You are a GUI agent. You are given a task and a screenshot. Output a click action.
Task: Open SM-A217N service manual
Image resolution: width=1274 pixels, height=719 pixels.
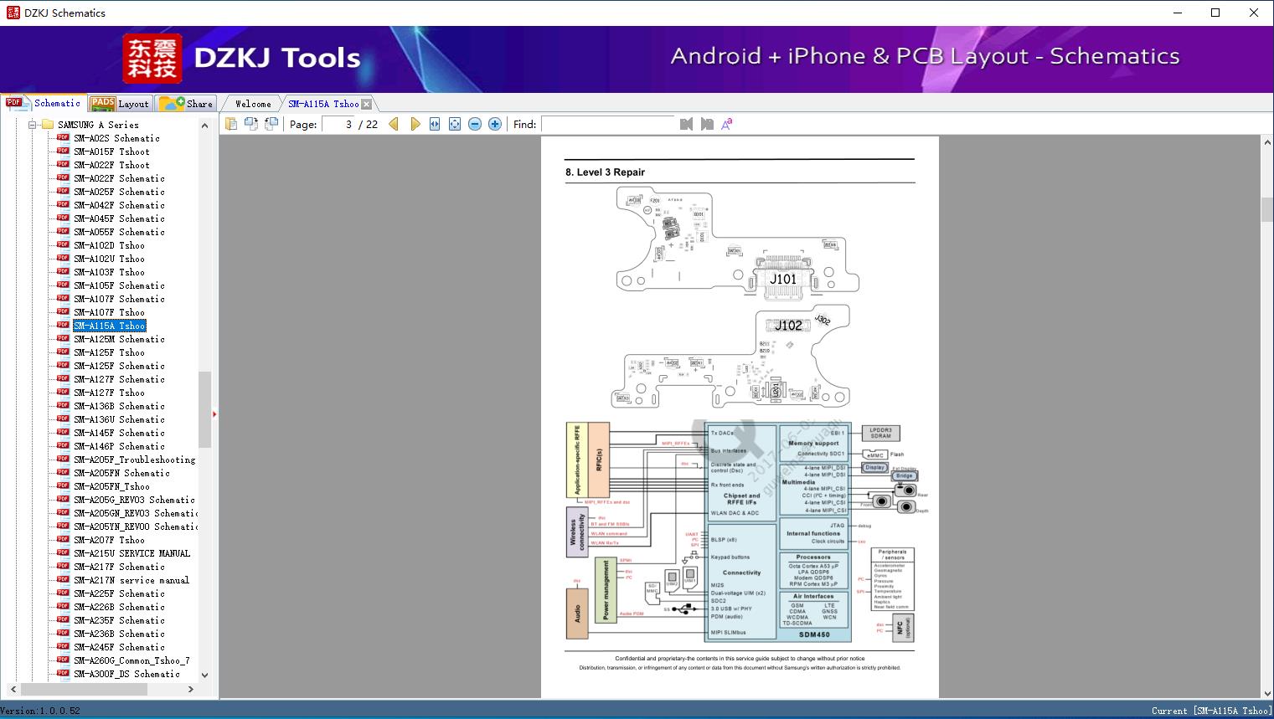132,580
